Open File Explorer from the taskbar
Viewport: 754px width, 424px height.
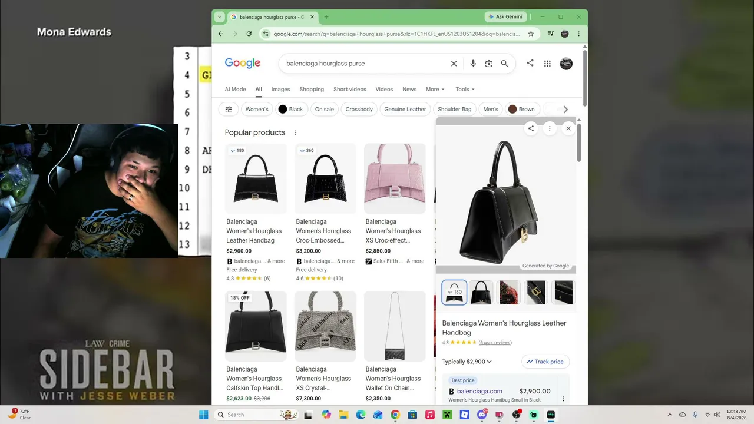(x=343, y=415)
